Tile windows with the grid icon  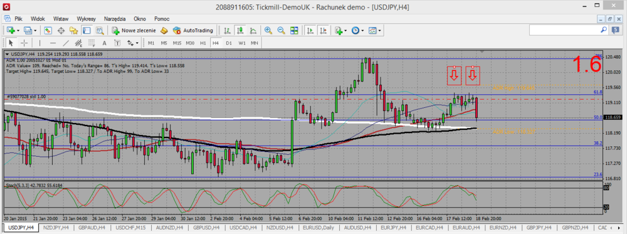(x=294, y=30)
